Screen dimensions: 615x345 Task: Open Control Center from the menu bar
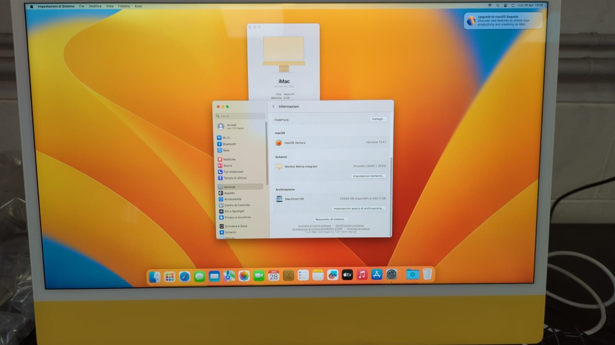point(505,5)
